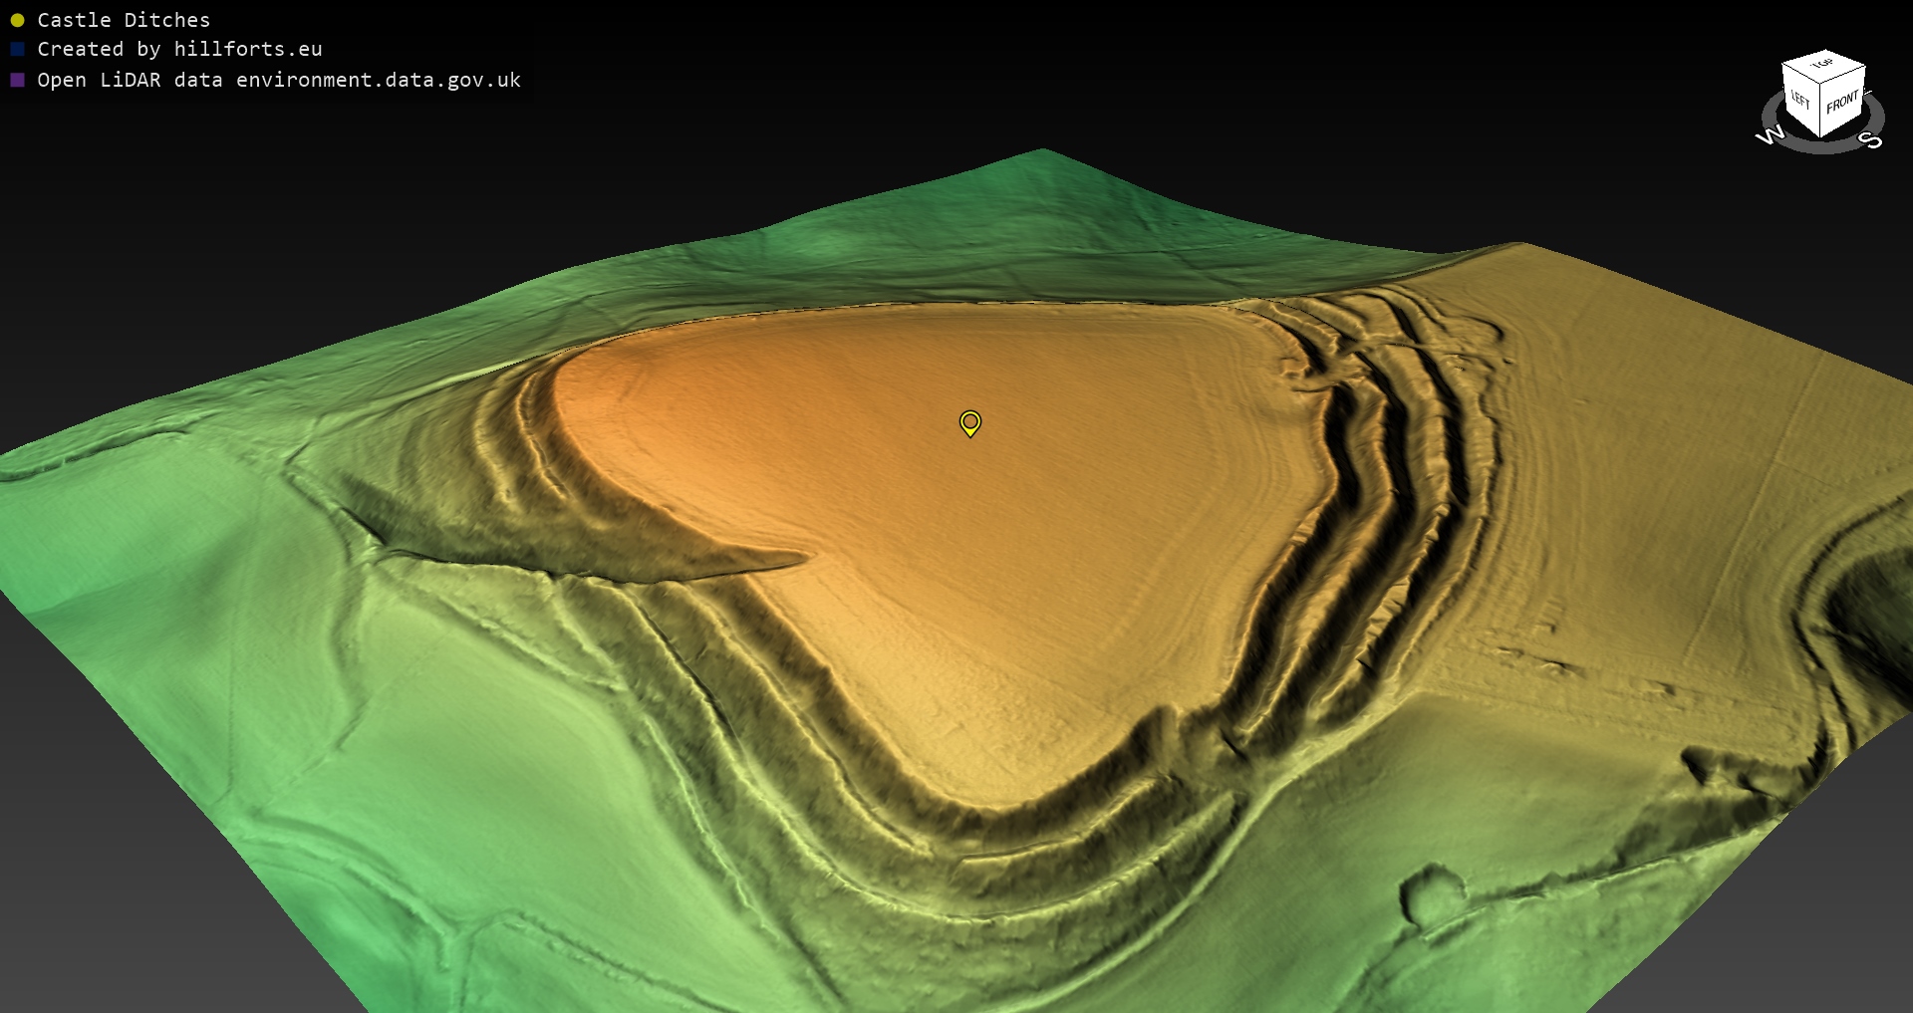Click the green peak at the terrain's back

(1042, 152)
